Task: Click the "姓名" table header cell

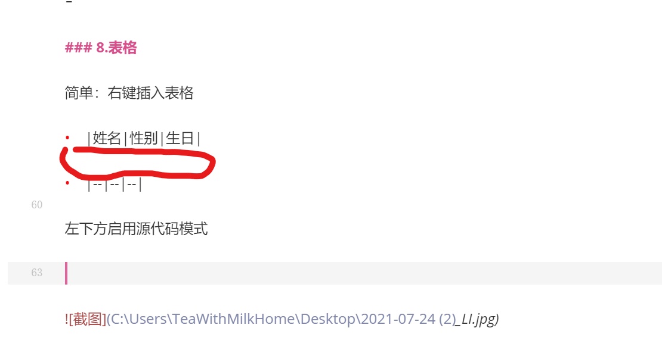Action: (107, 138)
